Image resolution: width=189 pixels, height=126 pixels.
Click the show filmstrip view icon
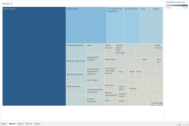tap(177, 125)
